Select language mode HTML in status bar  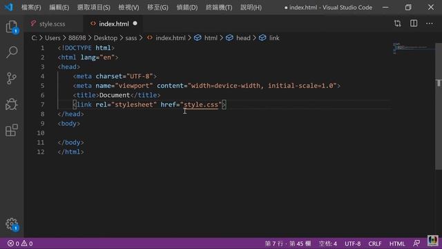(x=397, y=243)
